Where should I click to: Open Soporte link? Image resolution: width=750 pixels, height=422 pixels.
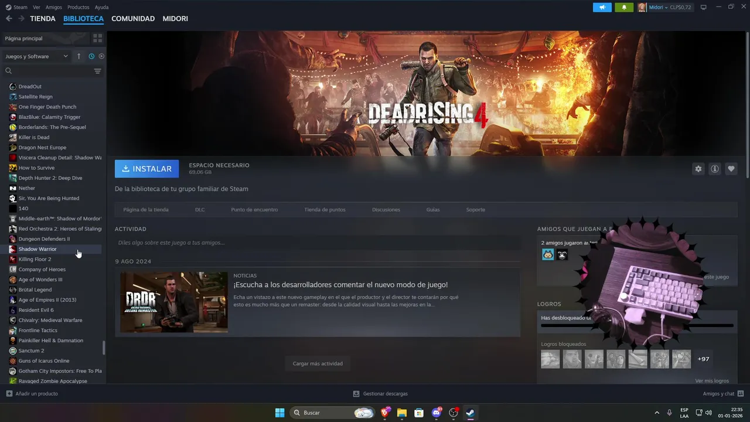coord(476,209)
